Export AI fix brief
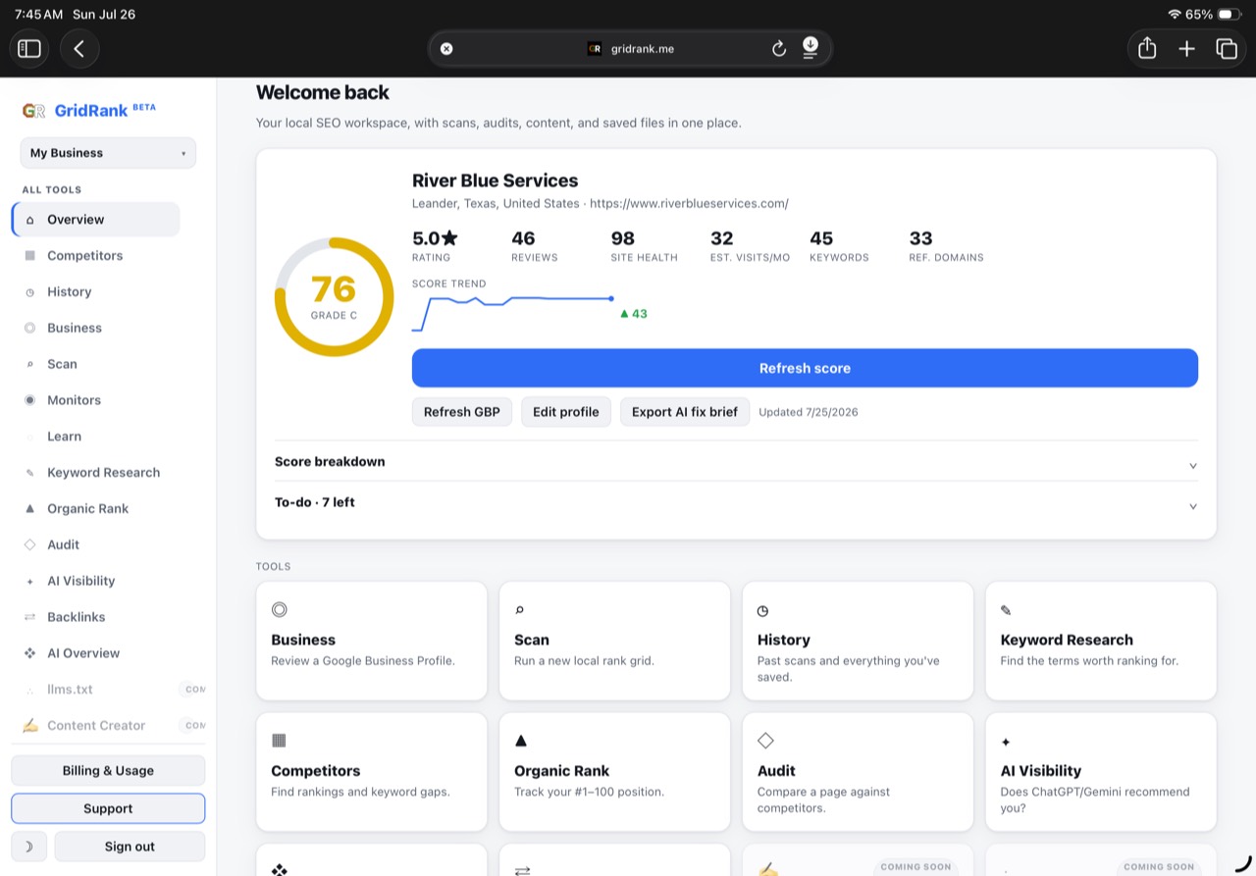Image resolution: width=1256 pixels, height=876 pixels. click(x=685, y=412)
